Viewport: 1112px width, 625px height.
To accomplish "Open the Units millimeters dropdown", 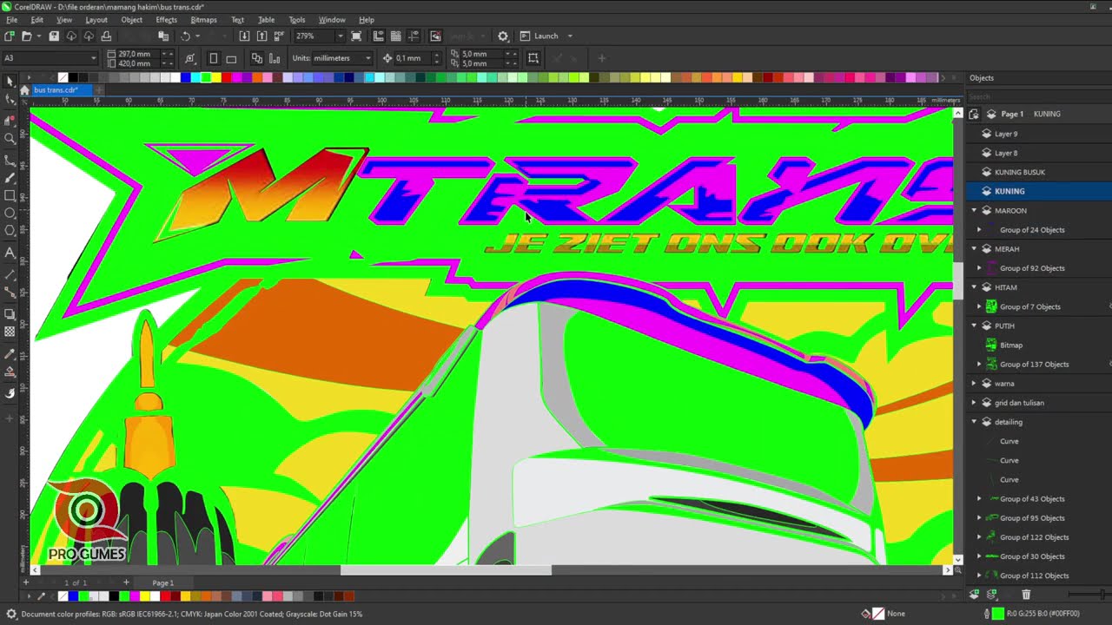I will [x=368, y=58].
